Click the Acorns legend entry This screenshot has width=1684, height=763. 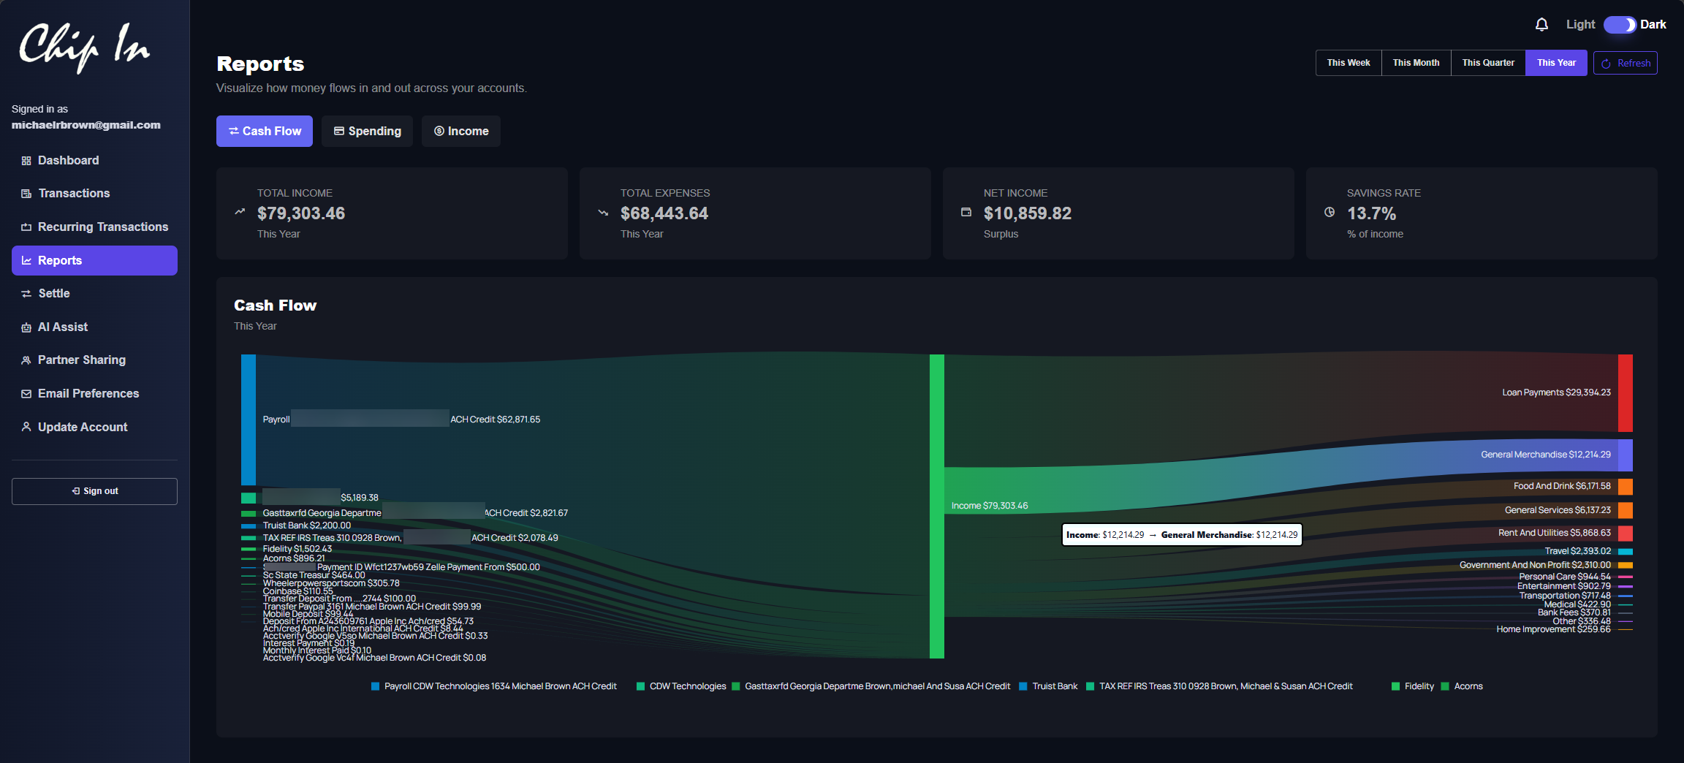[x=1462, y=686]
